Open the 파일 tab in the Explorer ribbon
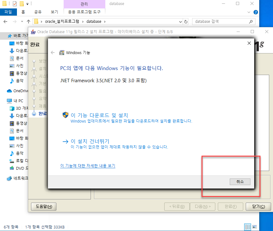Image resolution: width=273 pixels, height=231 pixels. click(8, 12)
